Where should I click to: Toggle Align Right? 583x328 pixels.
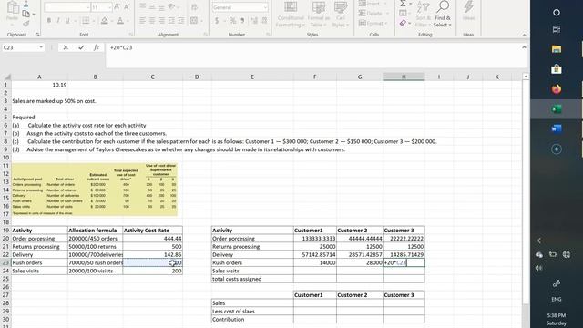(161, 21)
